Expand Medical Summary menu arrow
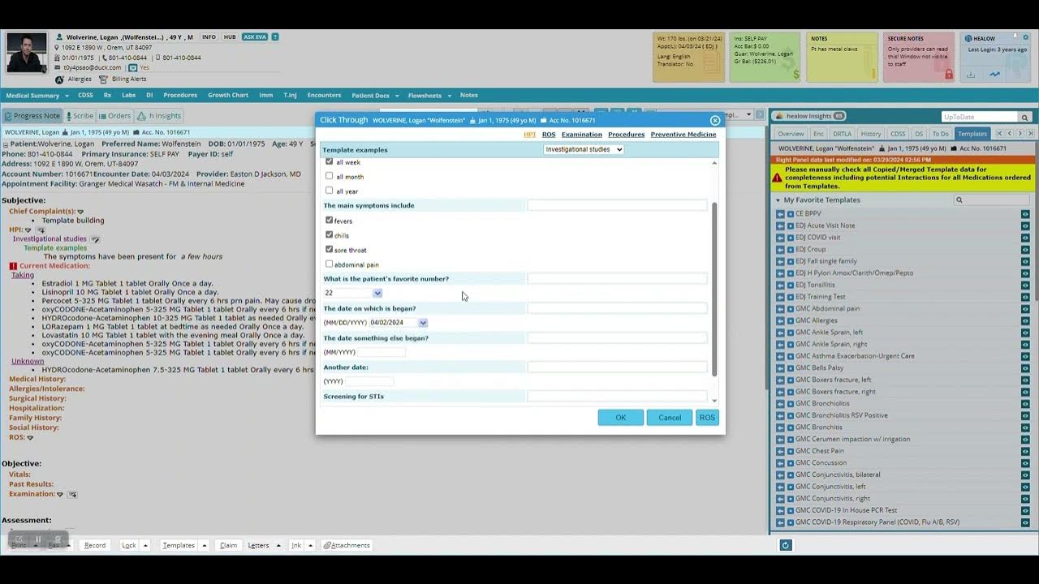This screenshot has width=1039, height=584. (67, 96)
